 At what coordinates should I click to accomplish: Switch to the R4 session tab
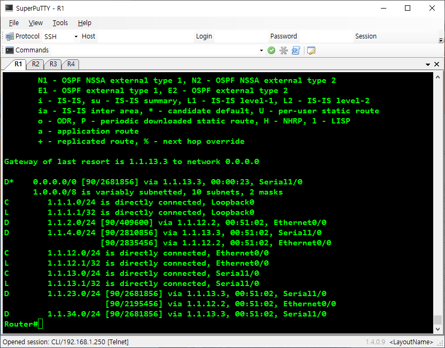(71, 64)
